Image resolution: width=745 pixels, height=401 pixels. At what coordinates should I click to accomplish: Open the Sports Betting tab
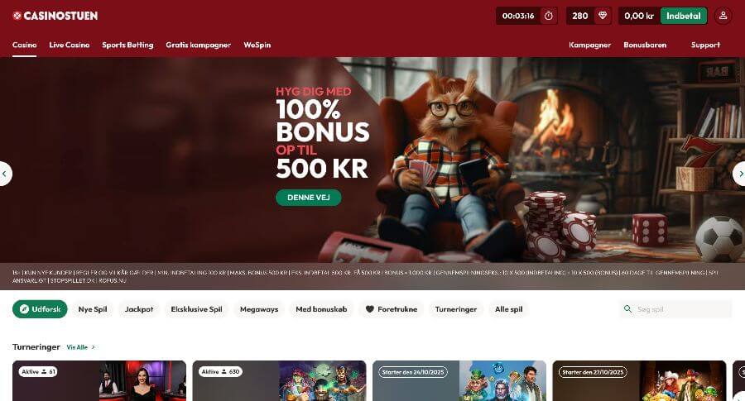tap(127, 45)
